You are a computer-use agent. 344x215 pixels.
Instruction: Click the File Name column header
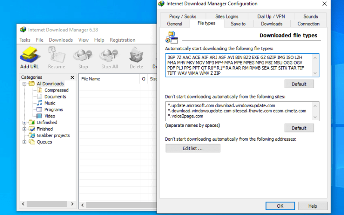tap(109, 79)
